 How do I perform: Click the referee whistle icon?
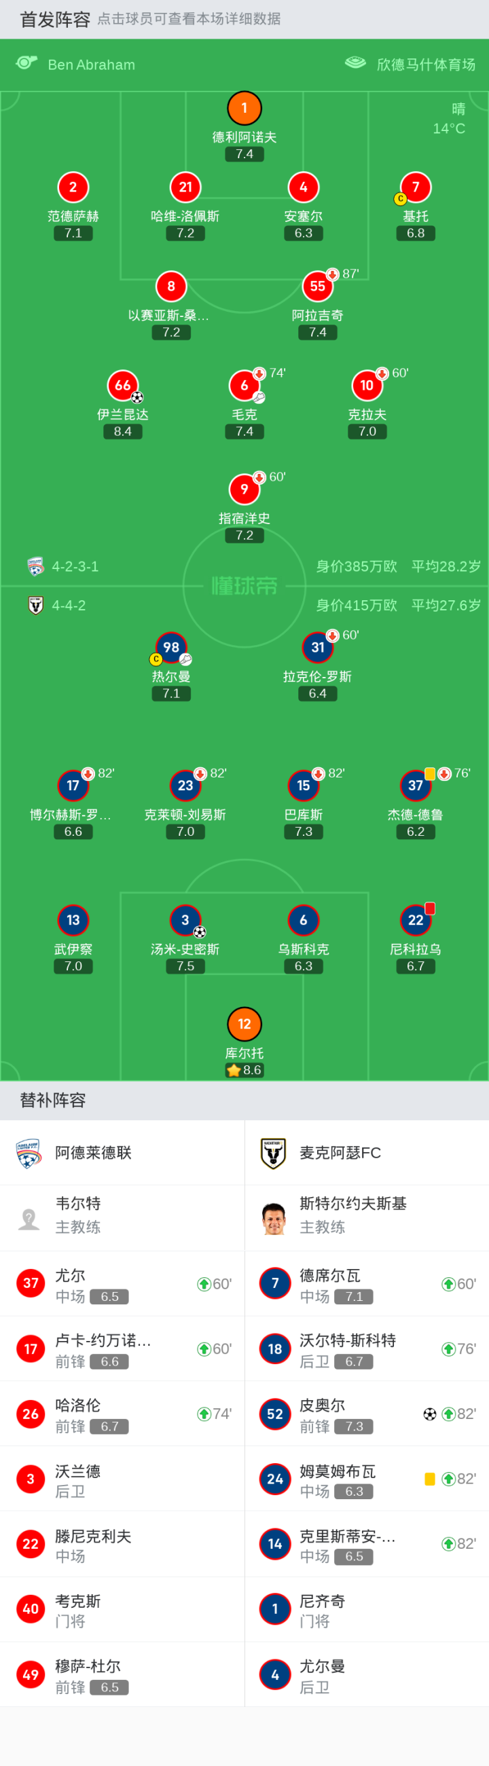(26, 63)
